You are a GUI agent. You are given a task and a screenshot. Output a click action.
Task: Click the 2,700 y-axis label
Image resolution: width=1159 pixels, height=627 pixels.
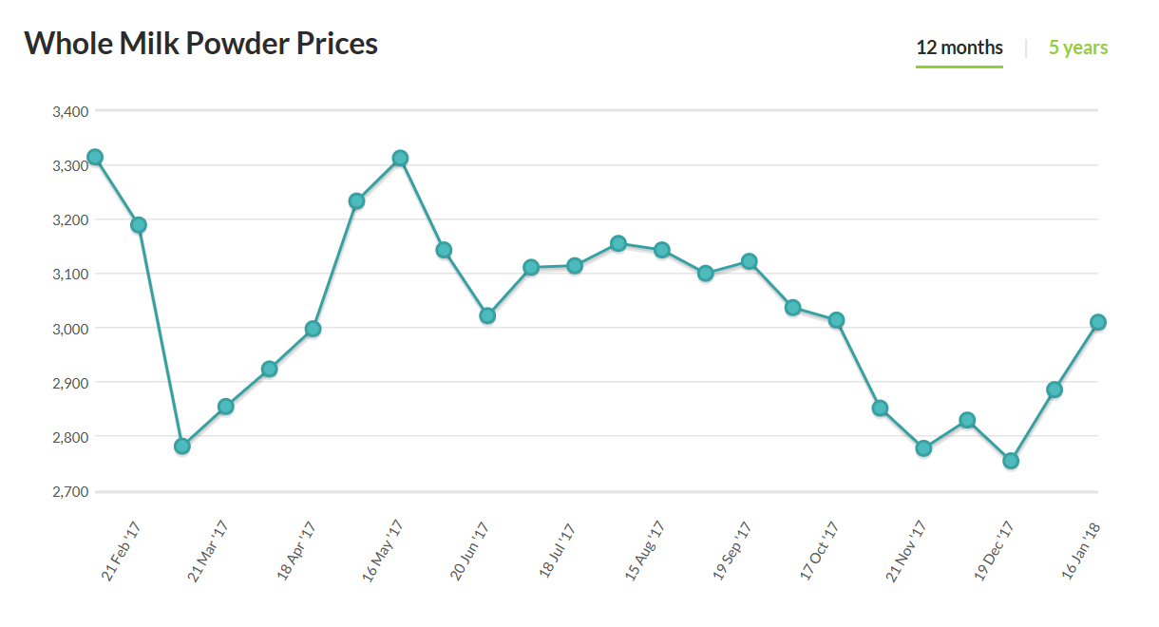click(70, 492)
